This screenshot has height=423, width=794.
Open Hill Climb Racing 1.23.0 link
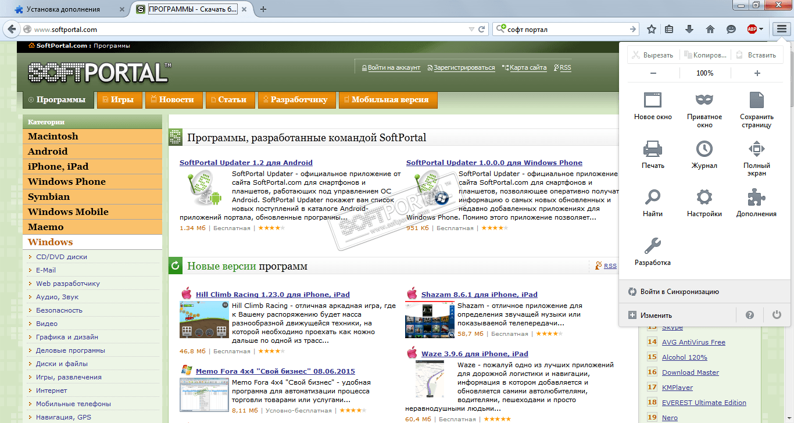[273, 295]
